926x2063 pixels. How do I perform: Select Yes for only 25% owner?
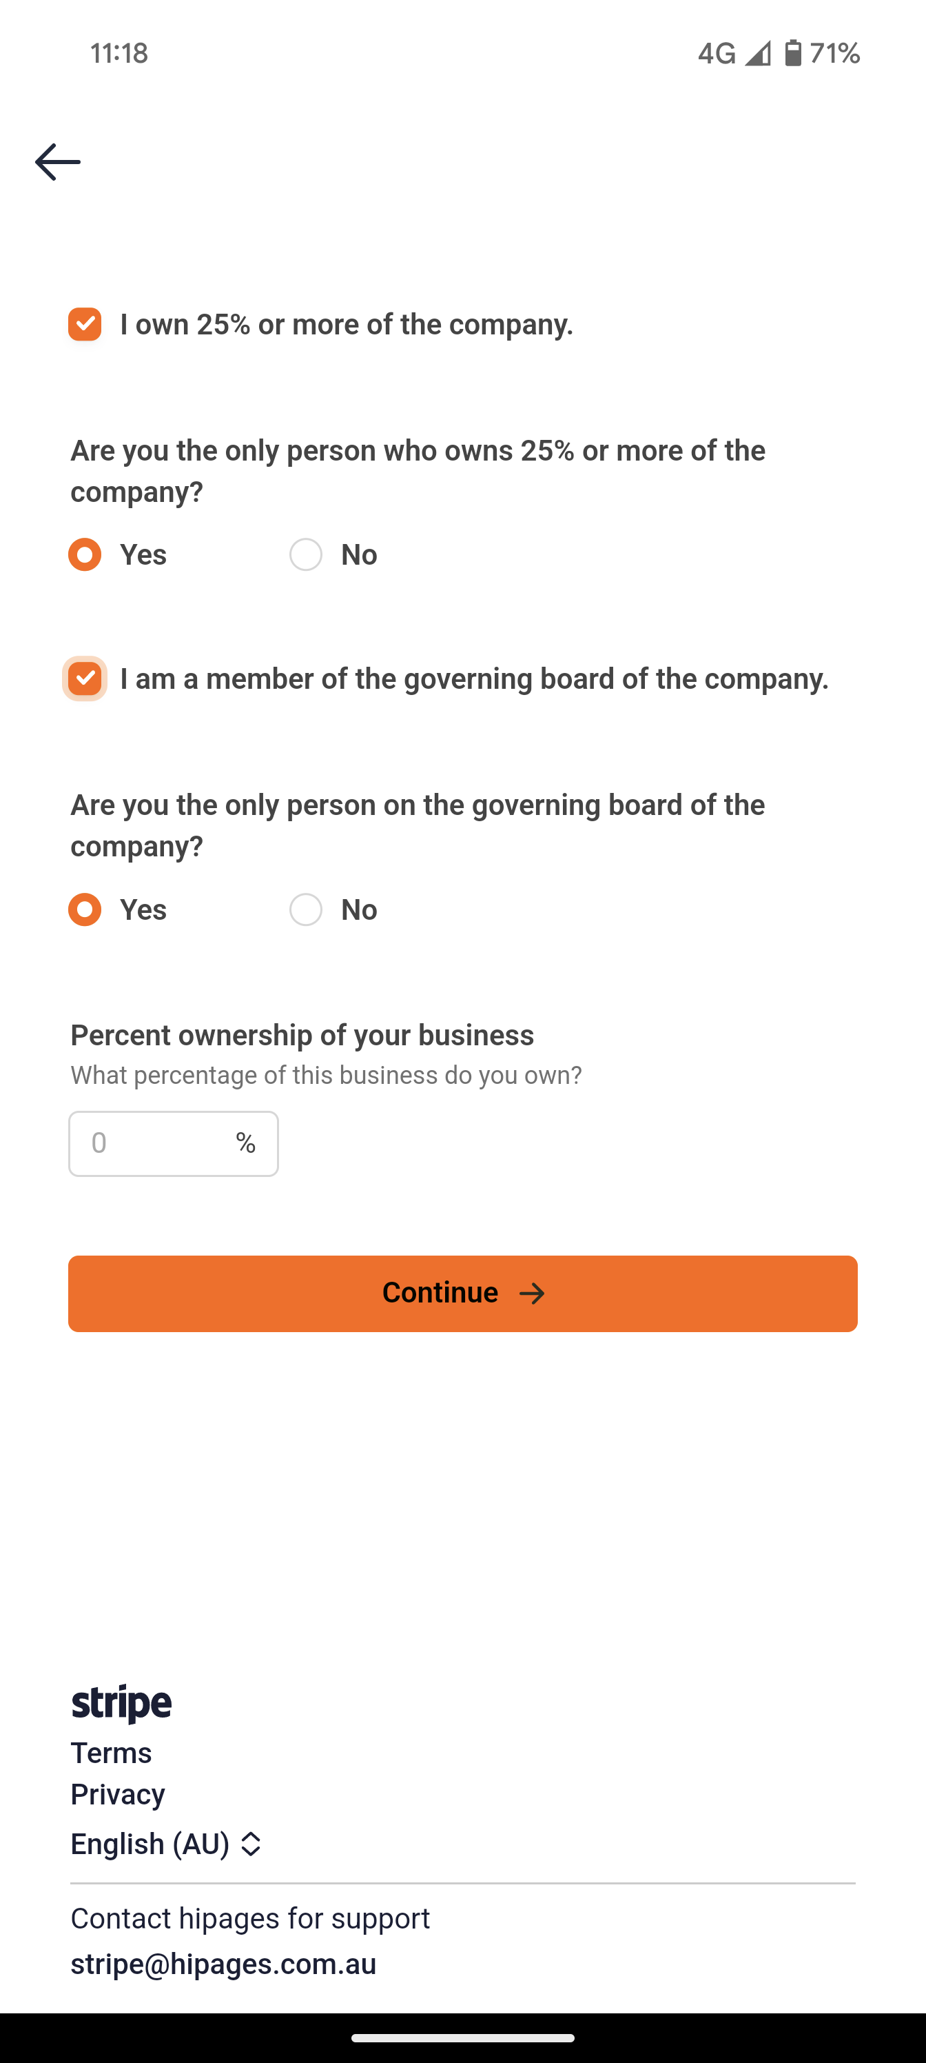coord(85,554)
